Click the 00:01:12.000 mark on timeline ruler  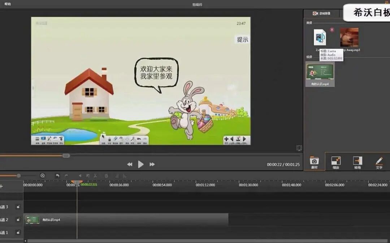(x=205, y=185)
